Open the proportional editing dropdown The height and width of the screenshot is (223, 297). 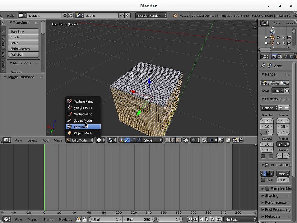point(195,140)
